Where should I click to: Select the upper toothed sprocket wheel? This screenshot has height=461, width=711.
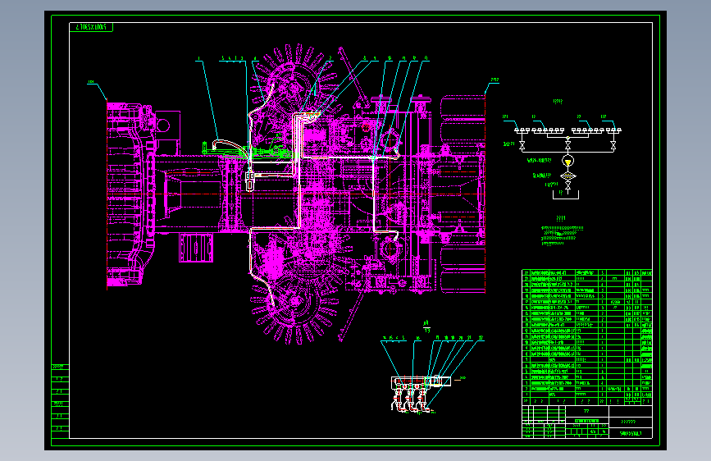[295, 88]
